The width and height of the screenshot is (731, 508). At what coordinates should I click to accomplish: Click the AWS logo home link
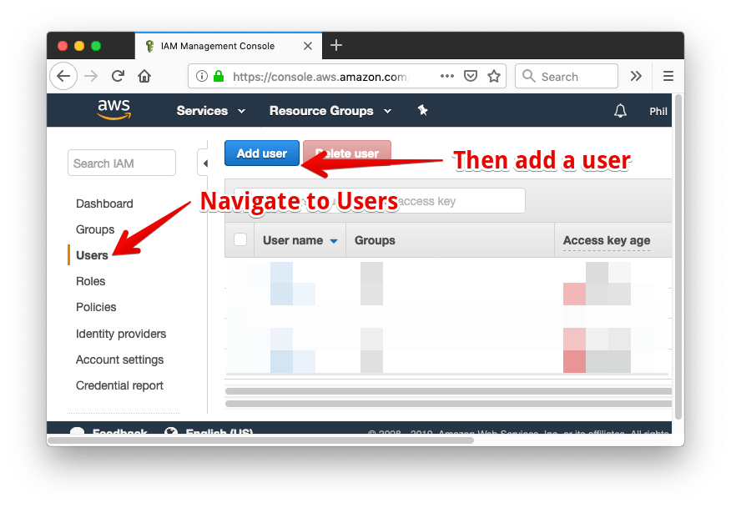tap(114, 110)
